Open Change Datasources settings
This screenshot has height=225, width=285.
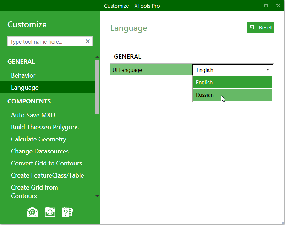point(40,151)
